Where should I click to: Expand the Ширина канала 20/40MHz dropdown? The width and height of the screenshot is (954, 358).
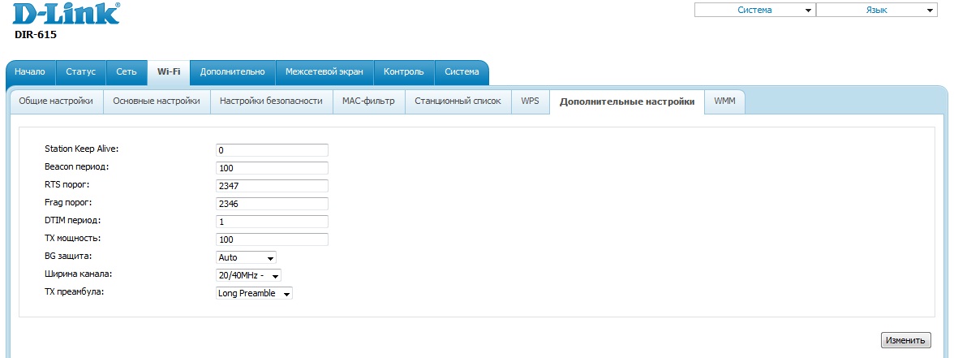click(x=248, y=275)
